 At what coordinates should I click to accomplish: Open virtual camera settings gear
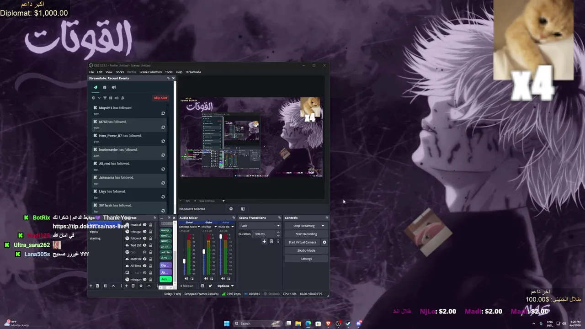324,242
